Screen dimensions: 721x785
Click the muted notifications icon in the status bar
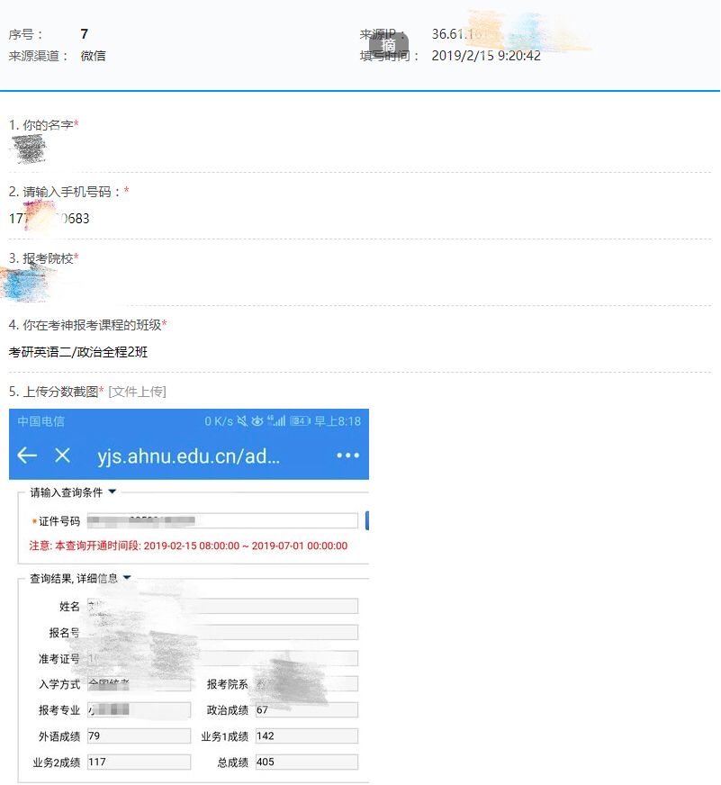pyautogui.click(x=244, y=420)
